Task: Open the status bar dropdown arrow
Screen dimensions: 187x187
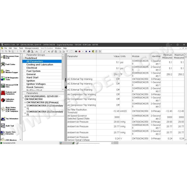Action: click(112, 143)
